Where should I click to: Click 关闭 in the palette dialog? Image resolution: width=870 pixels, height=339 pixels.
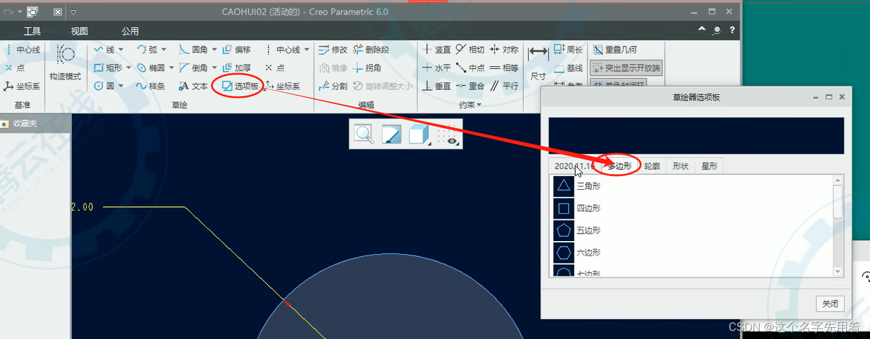pos(830,304)
